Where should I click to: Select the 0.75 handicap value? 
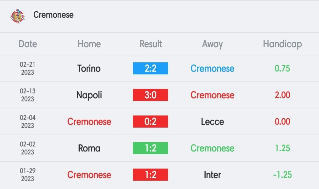point(282,69)
